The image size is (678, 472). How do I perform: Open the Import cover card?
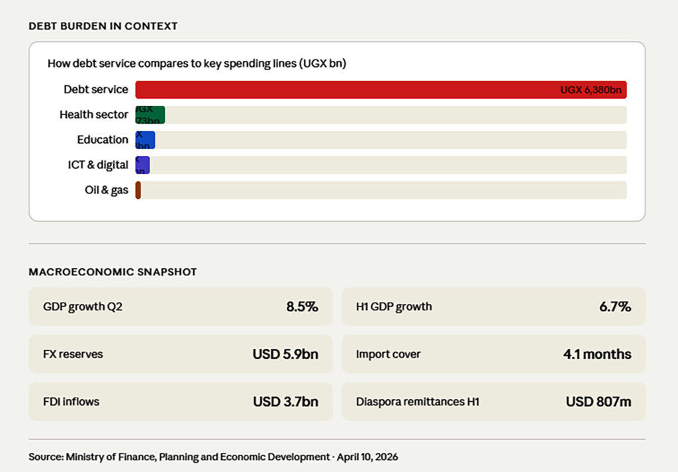click(493, 354)
